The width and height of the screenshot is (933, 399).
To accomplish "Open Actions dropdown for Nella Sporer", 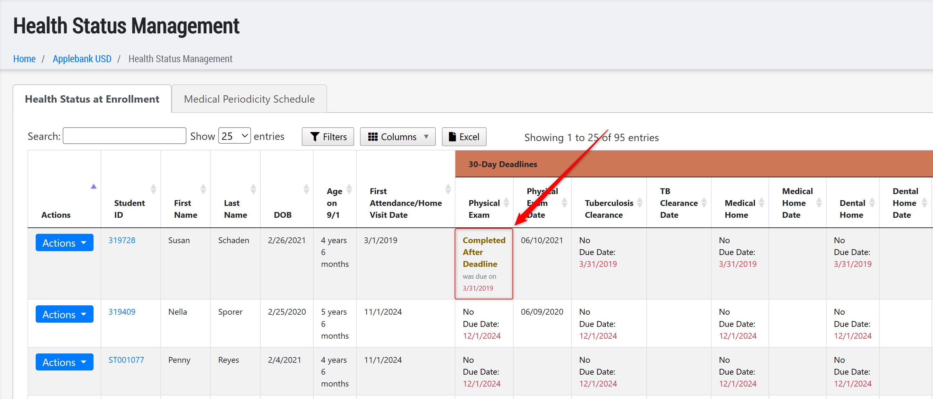I will [64, 314].
